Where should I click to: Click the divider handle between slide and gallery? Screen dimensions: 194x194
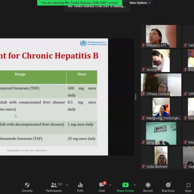click(136, 97)
